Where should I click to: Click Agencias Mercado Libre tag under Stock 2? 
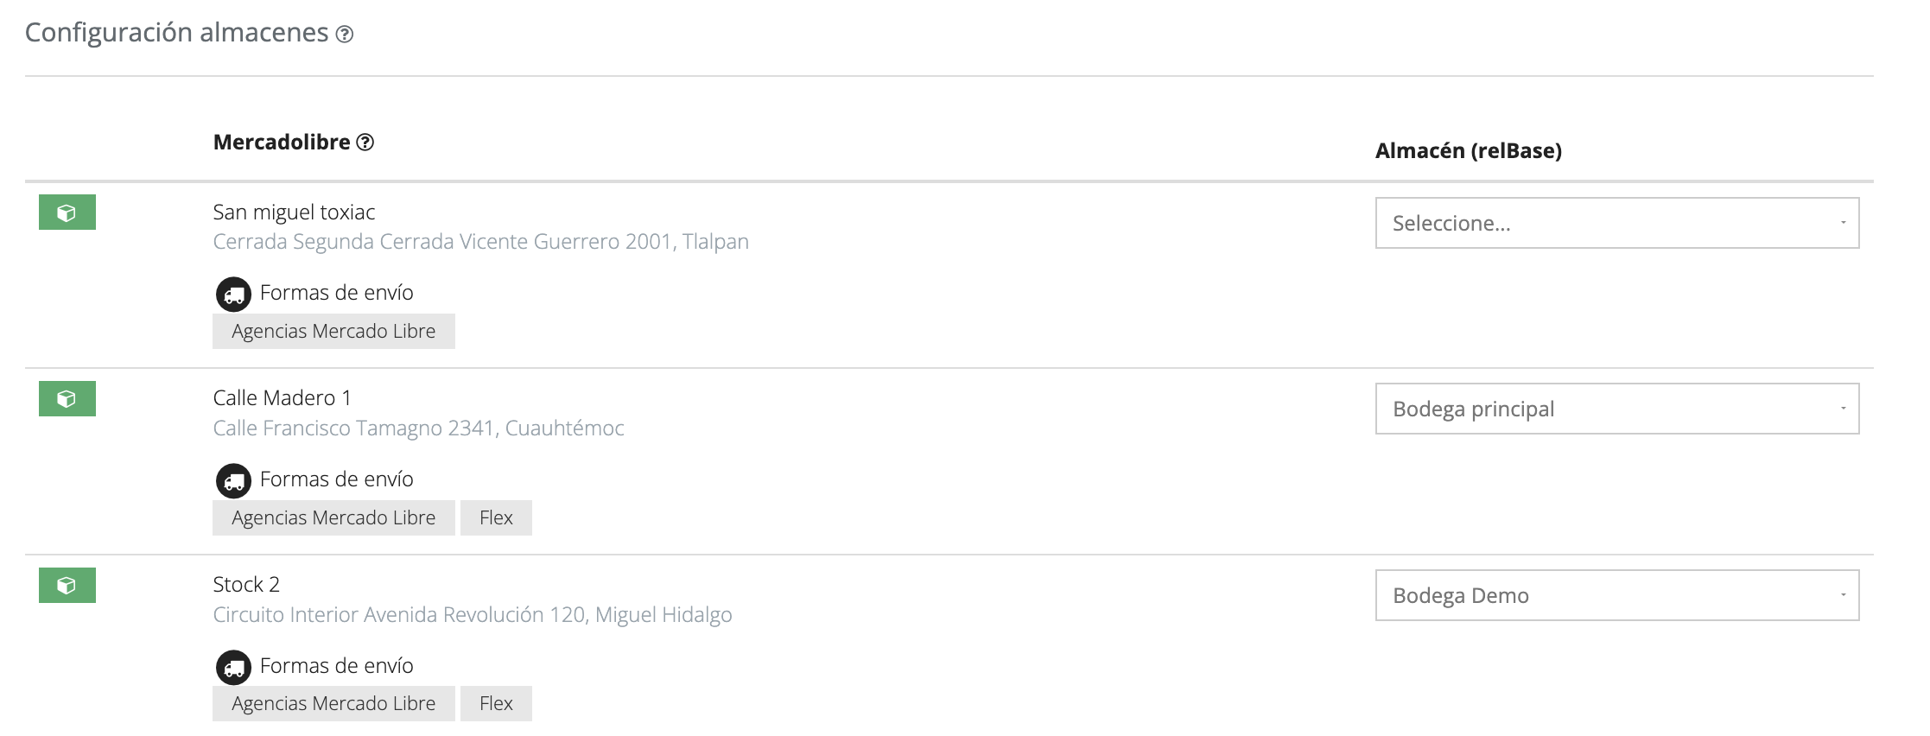tap(333, 704)
